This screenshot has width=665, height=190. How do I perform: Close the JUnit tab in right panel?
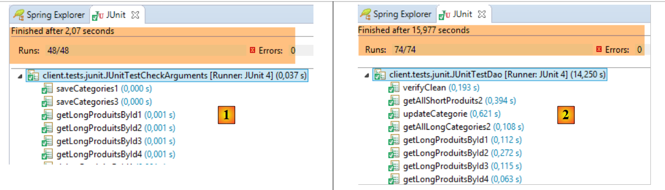[x=482, y=15]
